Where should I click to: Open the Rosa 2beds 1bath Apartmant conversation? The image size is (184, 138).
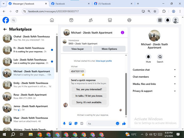tap(28, 96)
